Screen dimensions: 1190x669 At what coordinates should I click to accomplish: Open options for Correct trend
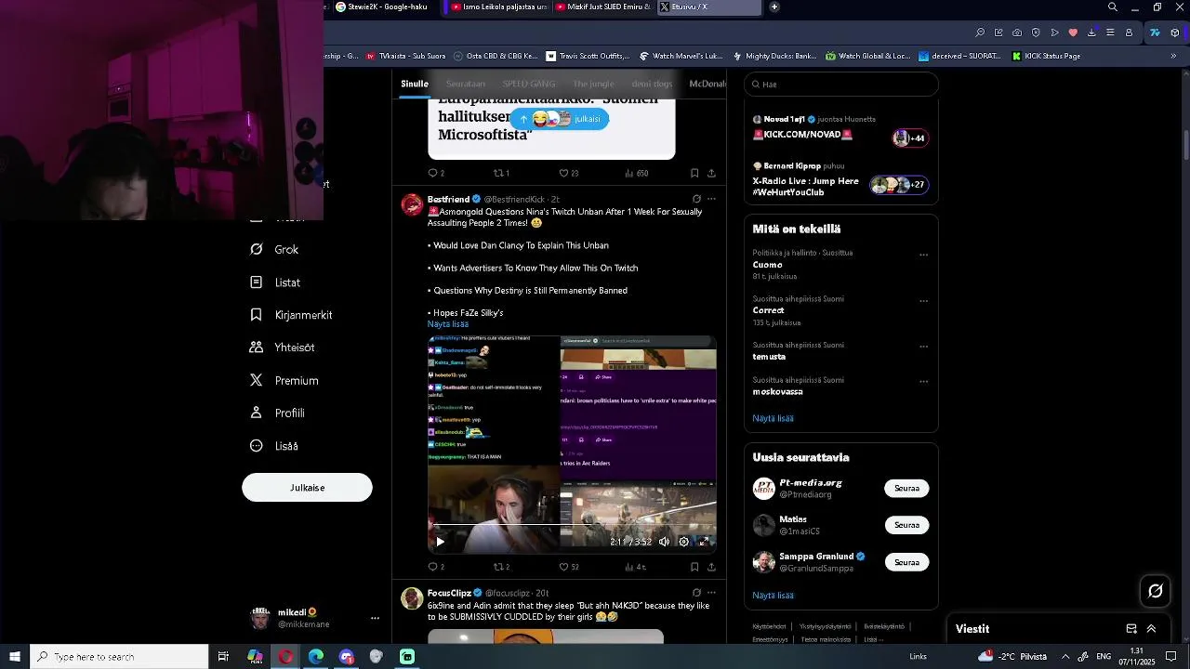click(x=923, y=301)
